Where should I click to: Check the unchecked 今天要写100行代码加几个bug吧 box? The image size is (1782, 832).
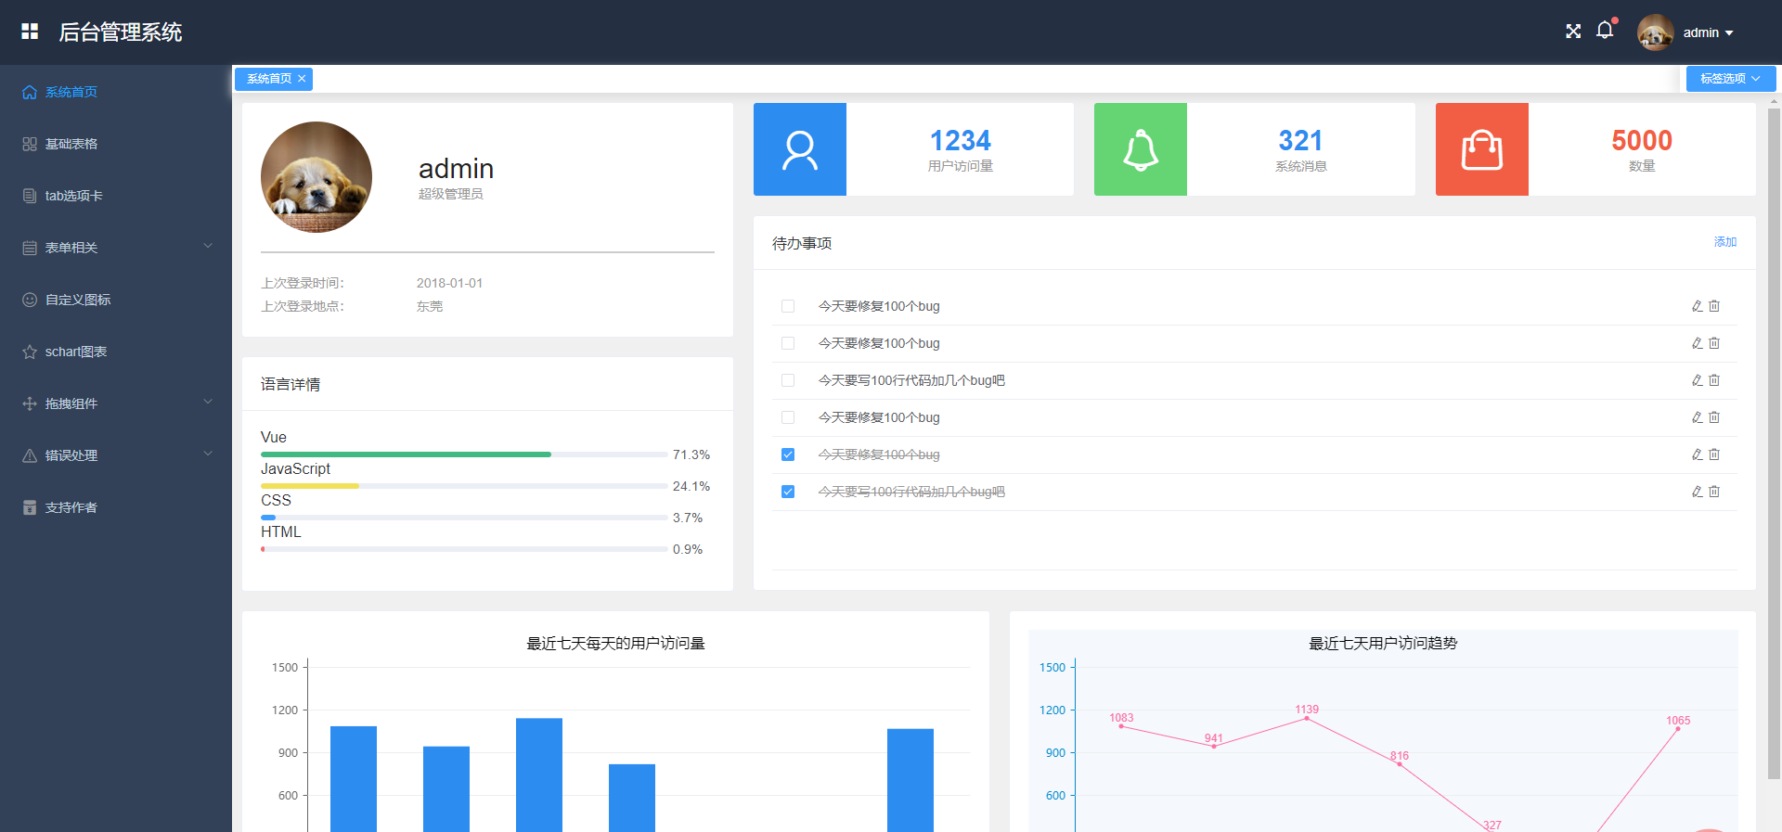pos(788,380)
